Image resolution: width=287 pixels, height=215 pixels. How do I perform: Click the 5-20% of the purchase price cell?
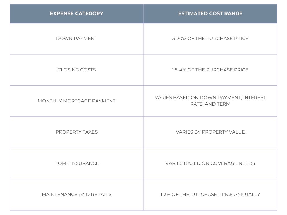point(210,39)
